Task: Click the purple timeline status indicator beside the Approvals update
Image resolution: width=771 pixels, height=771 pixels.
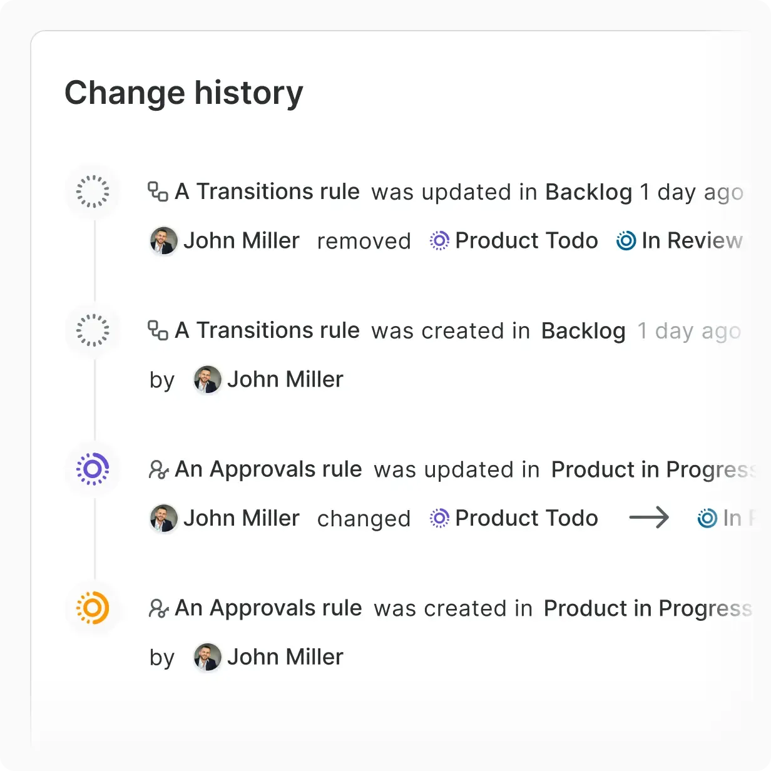Action: [92, 469]
